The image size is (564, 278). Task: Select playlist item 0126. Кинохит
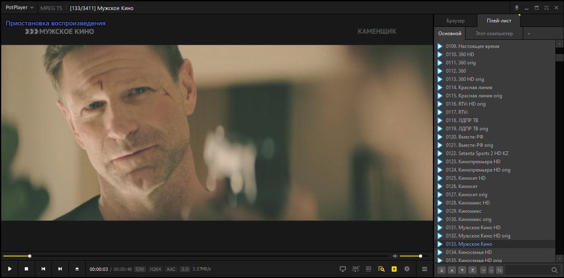(x=495, y=186)
